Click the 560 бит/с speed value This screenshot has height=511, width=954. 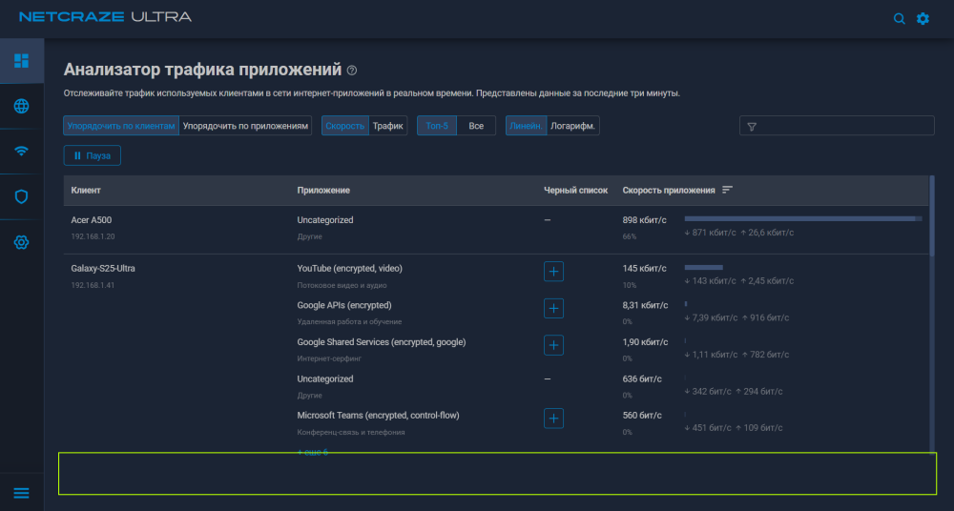pyautogui.click(x=642, y=416)
